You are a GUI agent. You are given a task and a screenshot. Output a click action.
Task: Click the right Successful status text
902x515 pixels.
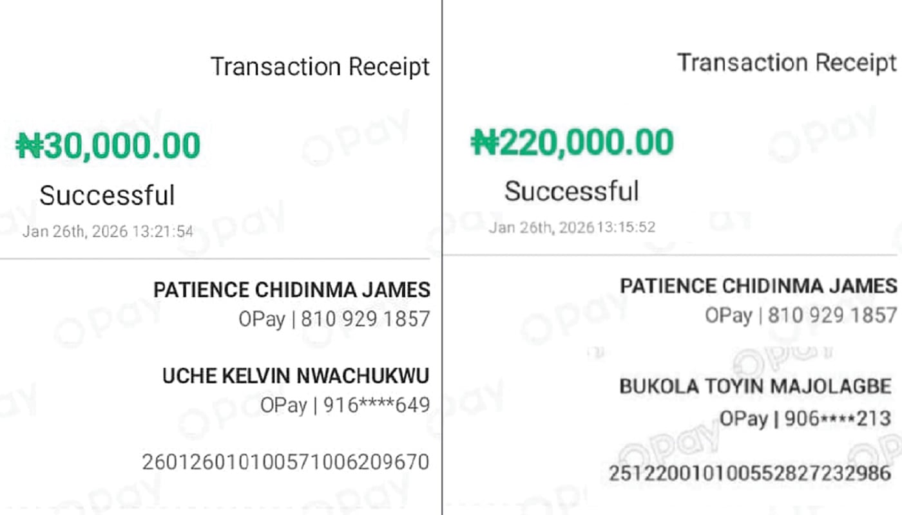pyautogui.click(x=571, y=191)
